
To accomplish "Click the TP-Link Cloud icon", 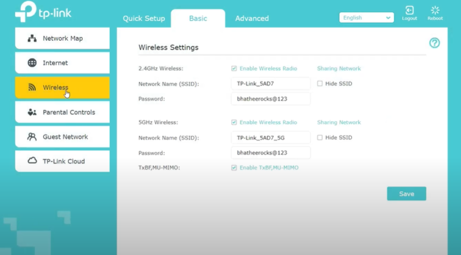I will (x=32, y=161).
